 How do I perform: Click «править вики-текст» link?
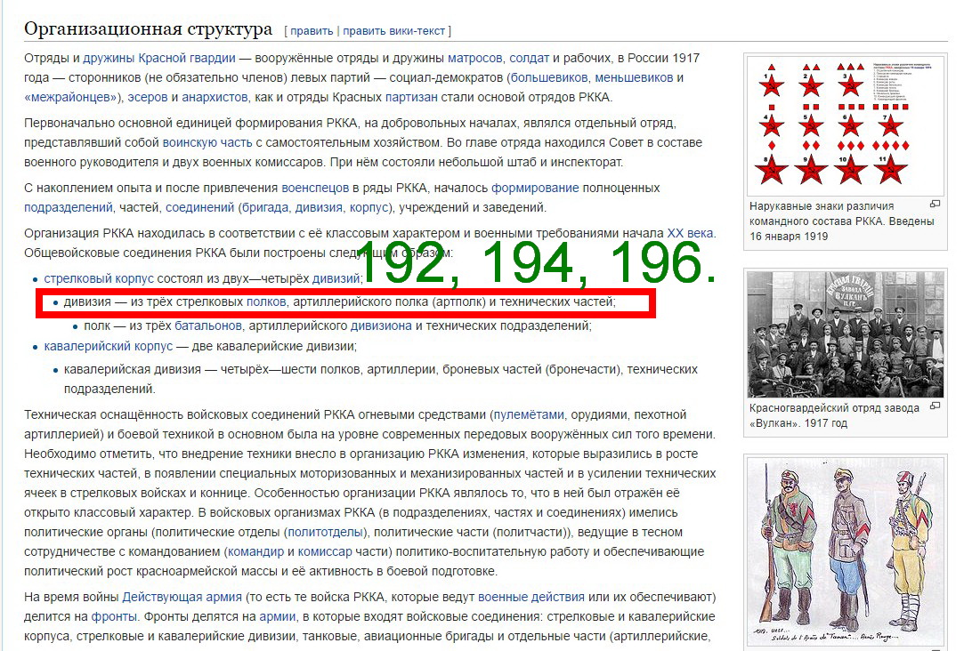pos(394,31)
